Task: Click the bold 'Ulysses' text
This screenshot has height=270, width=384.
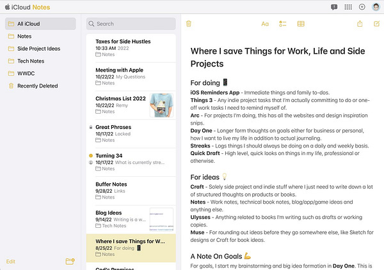Action: click(x=200, y=217)
